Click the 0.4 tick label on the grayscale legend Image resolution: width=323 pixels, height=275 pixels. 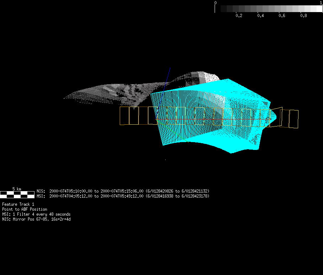pyautogui.click(x=260, y=16)
